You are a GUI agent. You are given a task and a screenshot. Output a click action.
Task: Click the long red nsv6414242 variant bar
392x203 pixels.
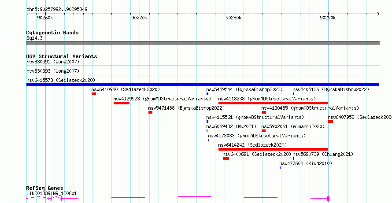[273, 149]
